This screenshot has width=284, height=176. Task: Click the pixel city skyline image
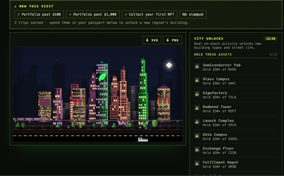98,94
